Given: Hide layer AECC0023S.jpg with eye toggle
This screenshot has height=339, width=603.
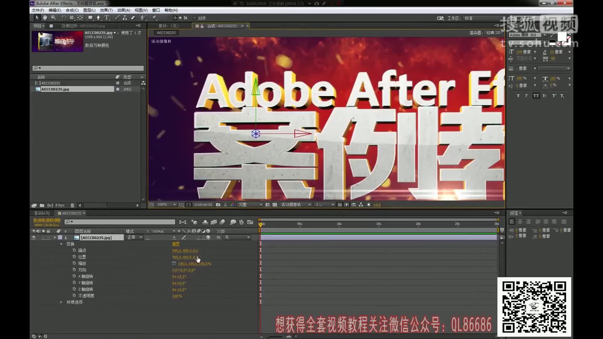Looking at the screenshot, I should [x=34, y=238].
